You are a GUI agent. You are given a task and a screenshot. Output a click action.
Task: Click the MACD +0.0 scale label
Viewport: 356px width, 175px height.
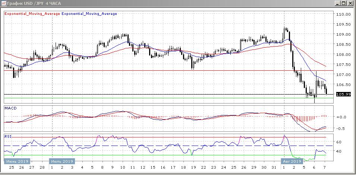341,117
